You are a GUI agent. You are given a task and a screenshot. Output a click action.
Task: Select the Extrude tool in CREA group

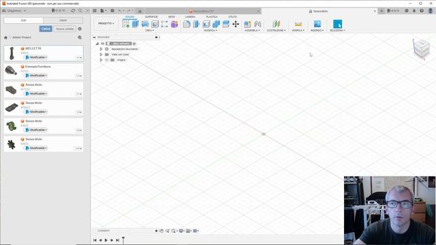point(136,24)
